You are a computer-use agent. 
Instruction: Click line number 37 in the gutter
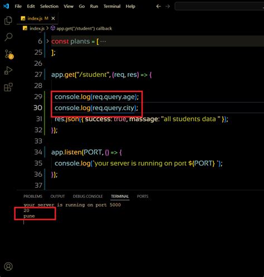38,185
